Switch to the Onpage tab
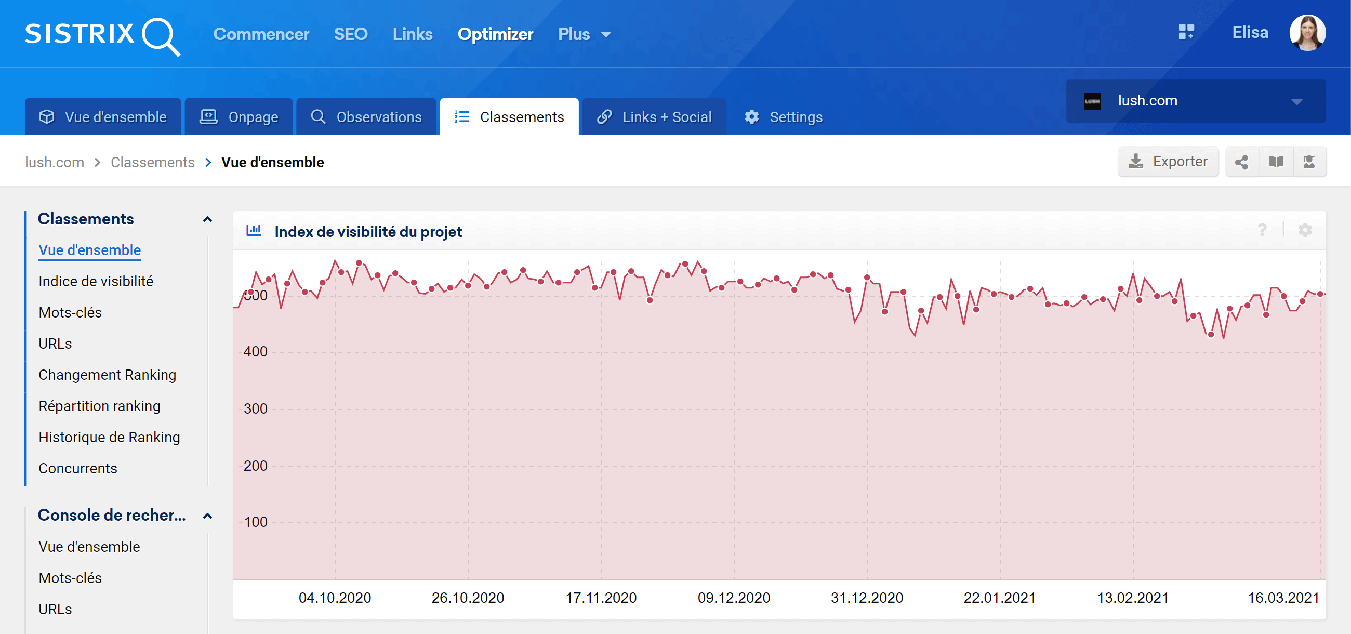The height and width of the screenshot is (634, 1351). pos(239,117)
